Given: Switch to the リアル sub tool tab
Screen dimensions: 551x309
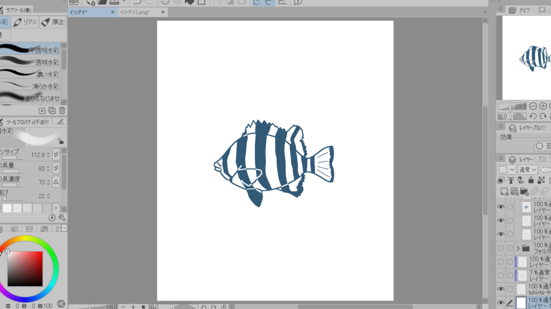Looking at the screenshot, I should pos(25,22).
